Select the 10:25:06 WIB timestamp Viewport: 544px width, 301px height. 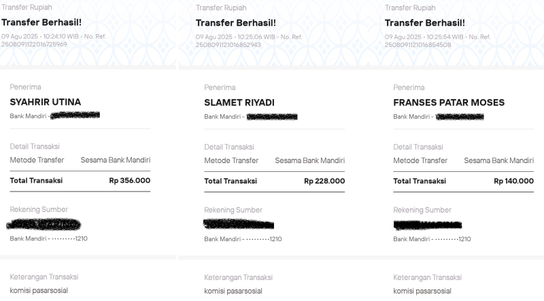(x=254, y=37)
